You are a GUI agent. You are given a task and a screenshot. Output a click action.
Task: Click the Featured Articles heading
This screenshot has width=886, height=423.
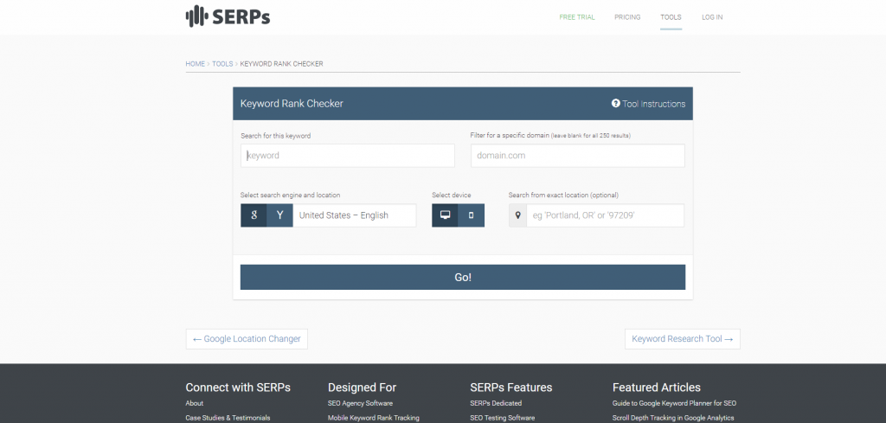(657, 388)
